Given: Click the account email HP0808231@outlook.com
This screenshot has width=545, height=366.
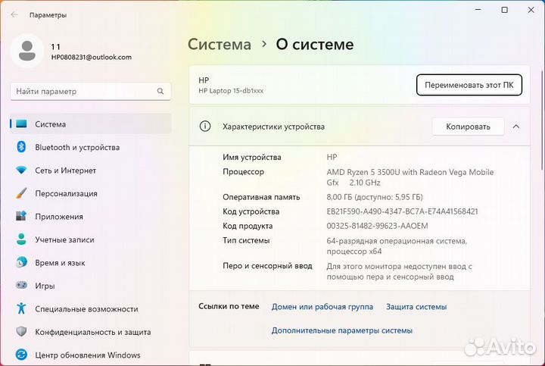Looking at the screenshot, I should (x=92, y=57).
